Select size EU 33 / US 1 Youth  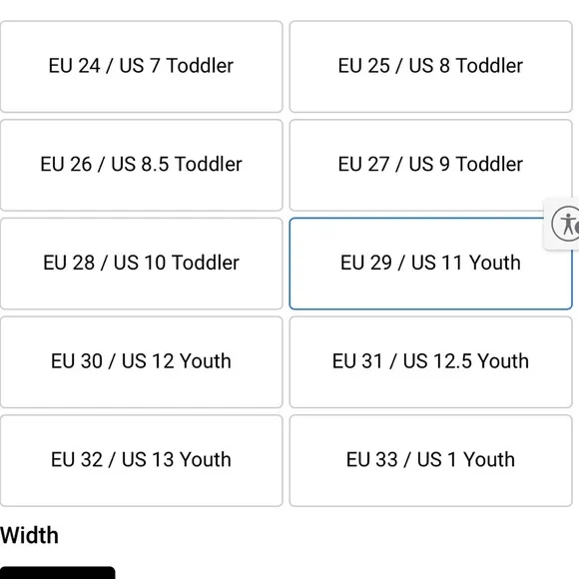click(x=430, y=461)
